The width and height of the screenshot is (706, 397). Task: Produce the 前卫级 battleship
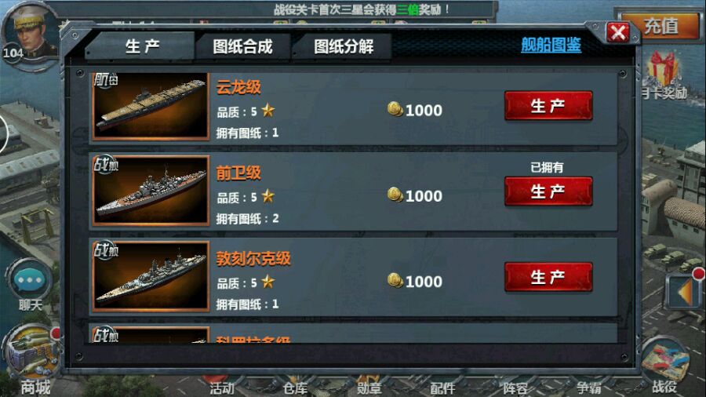(x=548, y=191)
